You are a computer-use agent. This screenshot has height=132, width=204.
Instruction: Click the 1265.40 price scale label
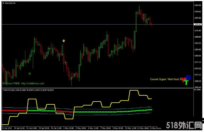[x=198, y=87]
